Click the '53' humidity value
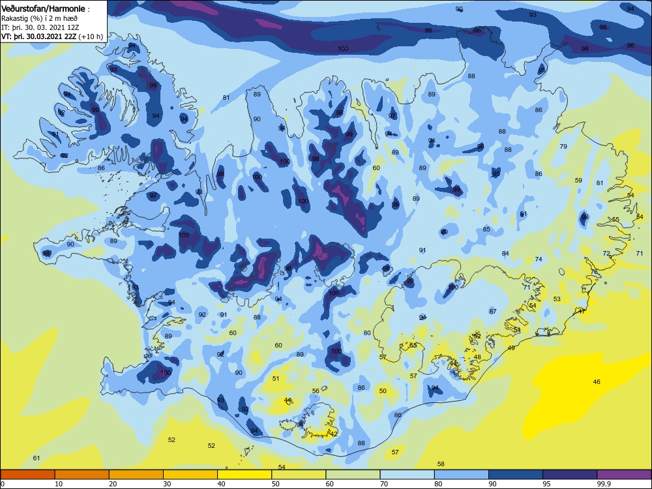 coord(557,299)
